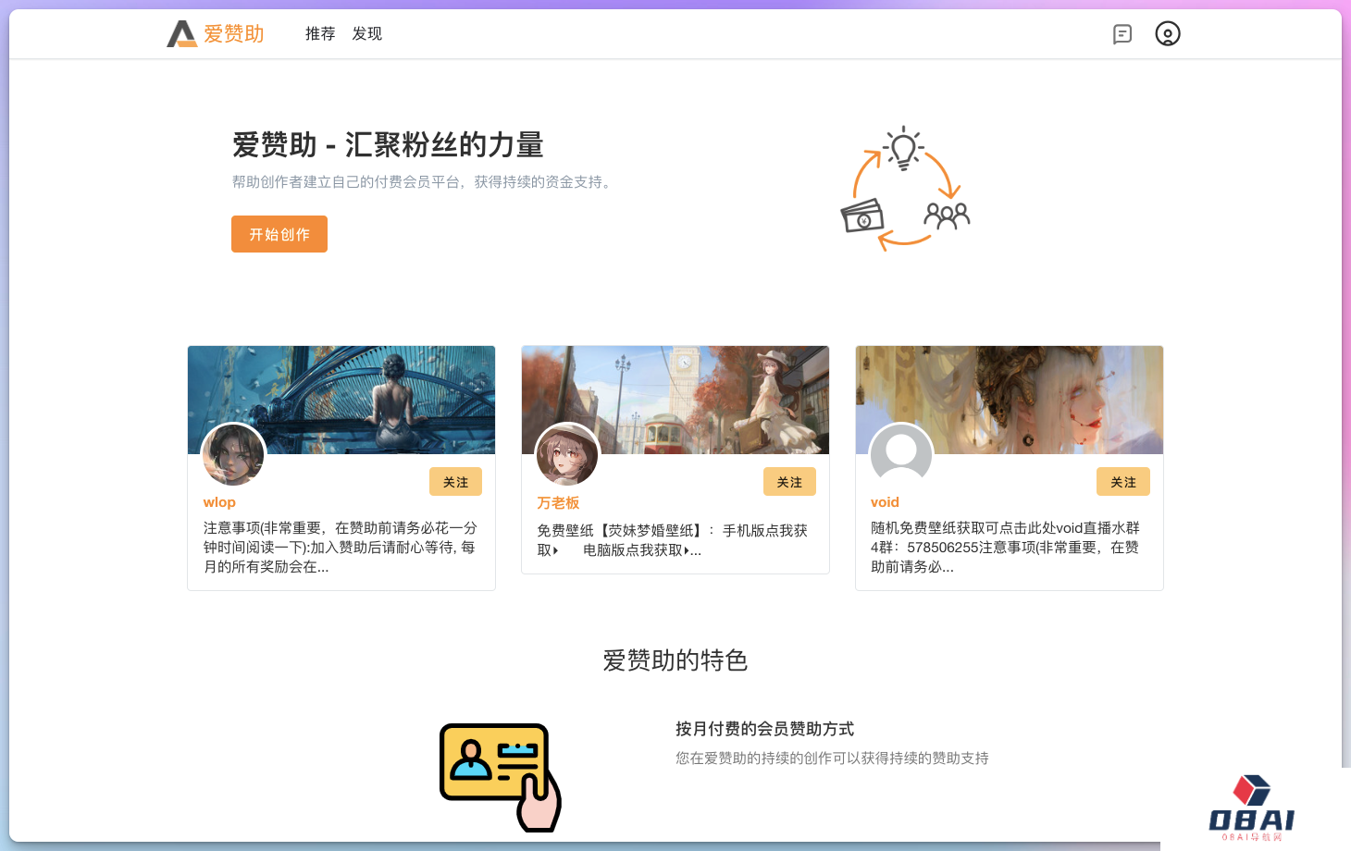The width and height of the screenshot is (1351, 851).
Task: Click 万老板's description about 免费壁纸
Action: pyautogui.click(x=673, y=540)
